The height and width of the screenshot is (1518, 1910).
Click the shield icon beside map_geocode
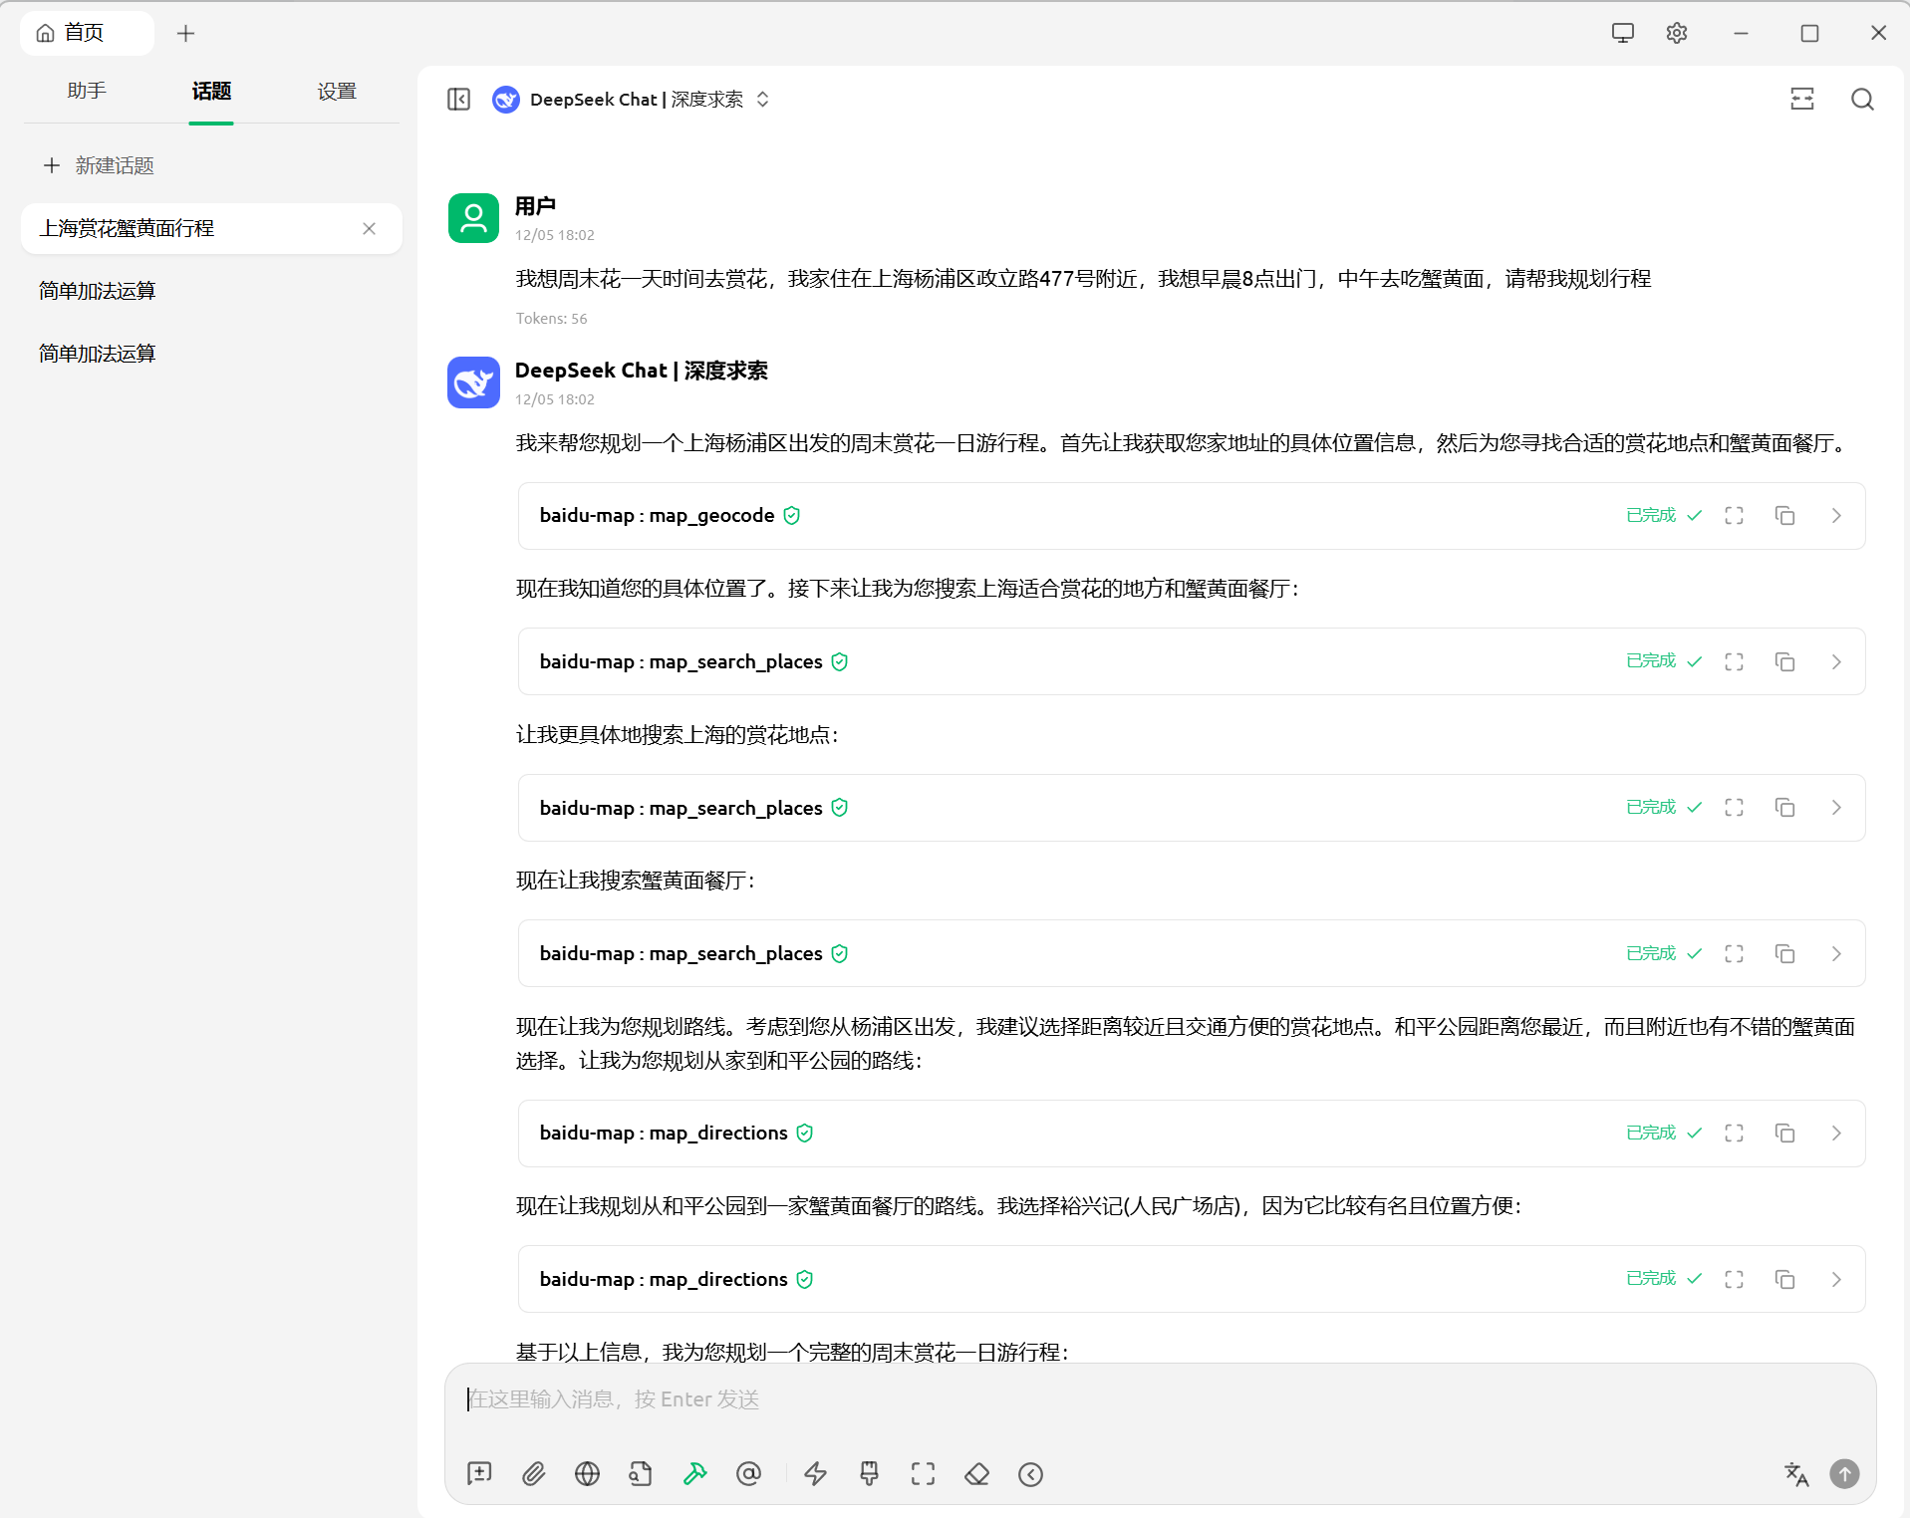point(791,516)
